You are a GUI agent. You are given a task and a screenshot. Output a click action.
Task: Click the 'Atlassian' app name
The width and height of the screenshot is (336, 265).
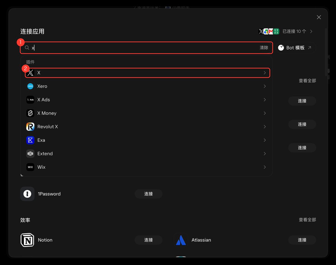[201, 240]
